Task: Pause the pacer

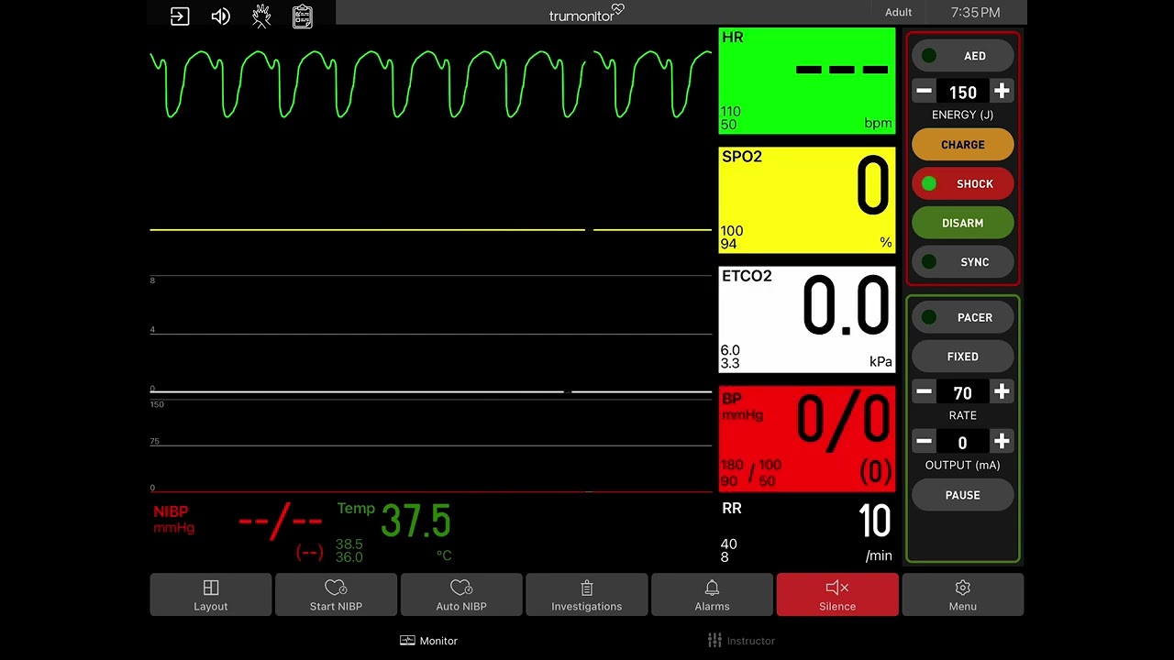Action: (x=963, y=495)
